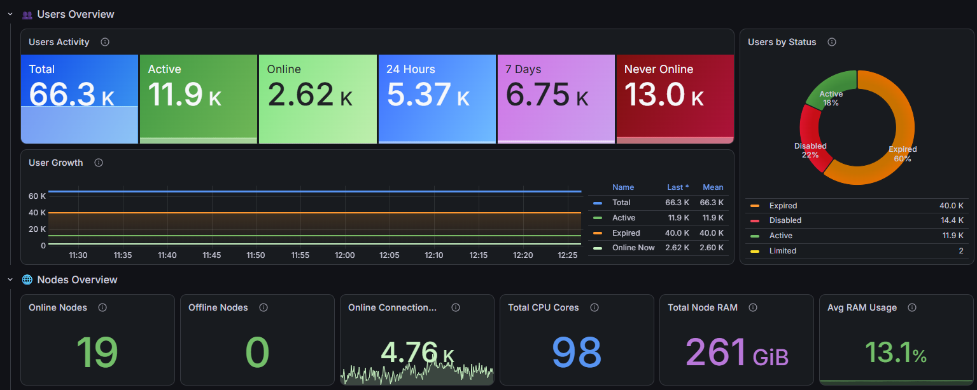Image resolution: width=977 pixels, height=390 pixels.
Task: Toggle the Expired series in User Growth legend
Action: coord(626,233)
